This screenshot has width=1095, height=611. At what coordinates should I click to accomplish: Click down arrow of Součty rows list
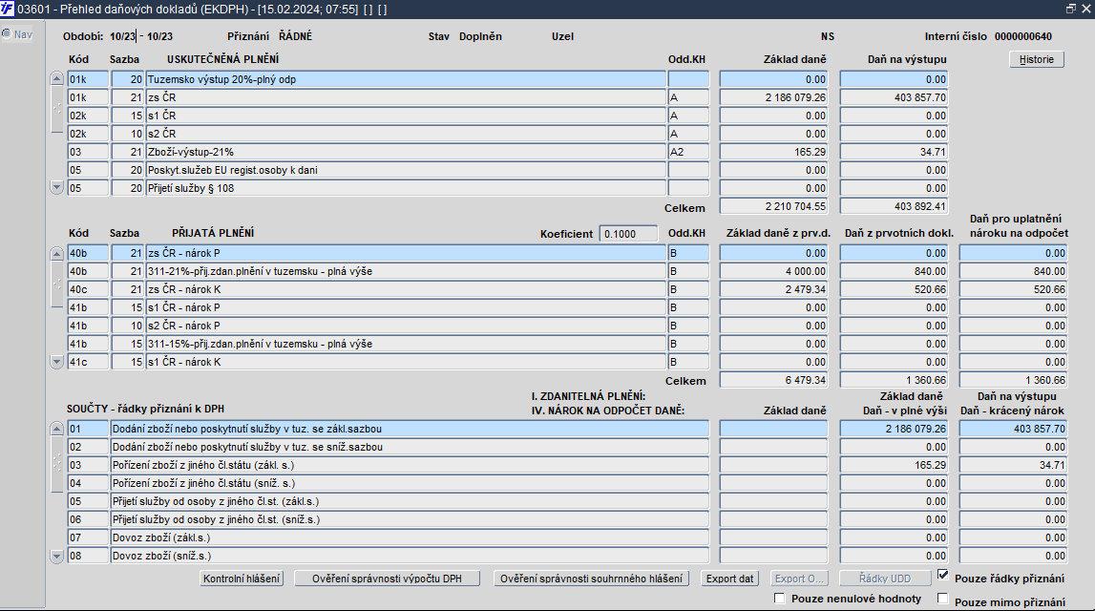coord(57,556)
